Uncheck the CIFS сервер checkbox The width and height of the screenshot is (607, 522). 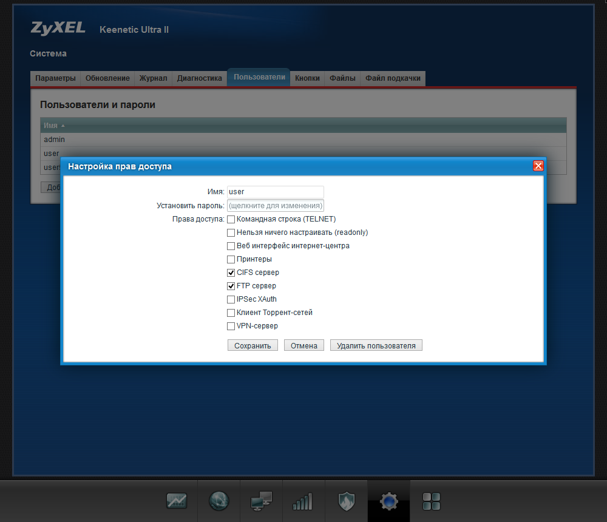(231, 273)
